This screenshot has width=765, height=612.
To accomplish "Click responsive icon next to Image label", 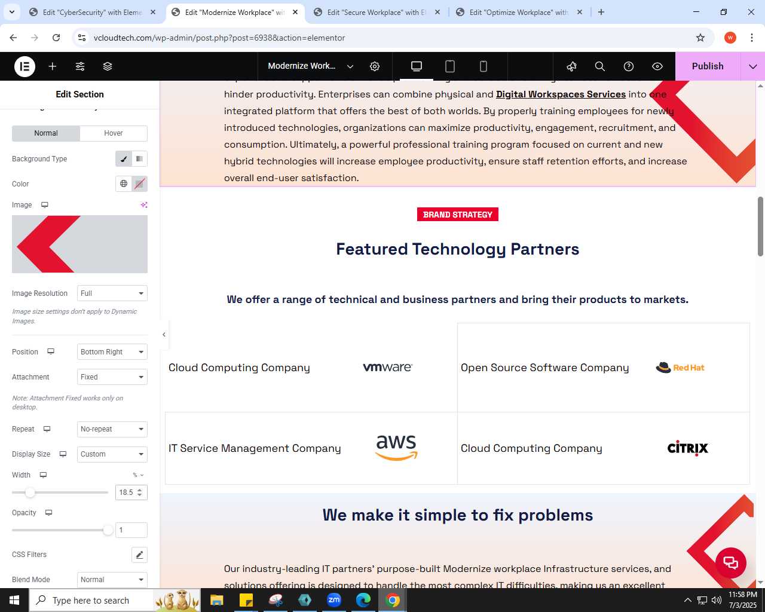I will (44, 205).
